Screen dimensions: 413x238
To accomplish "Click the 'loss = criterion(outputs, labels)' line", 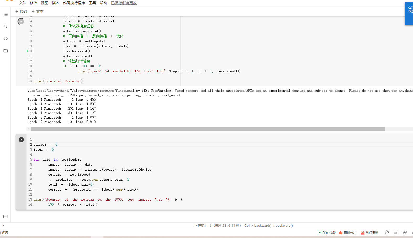I will [x=96, y=46].
